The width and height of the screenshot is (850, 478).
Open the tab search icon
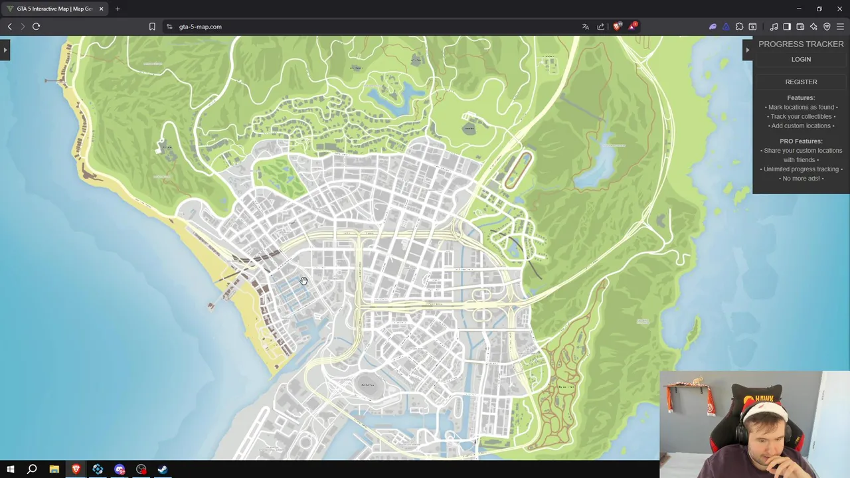click(x=752, y=27)
